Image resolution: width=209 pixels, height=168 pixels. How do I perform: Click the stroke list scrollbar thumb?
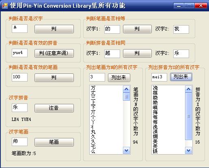point(126,97)
